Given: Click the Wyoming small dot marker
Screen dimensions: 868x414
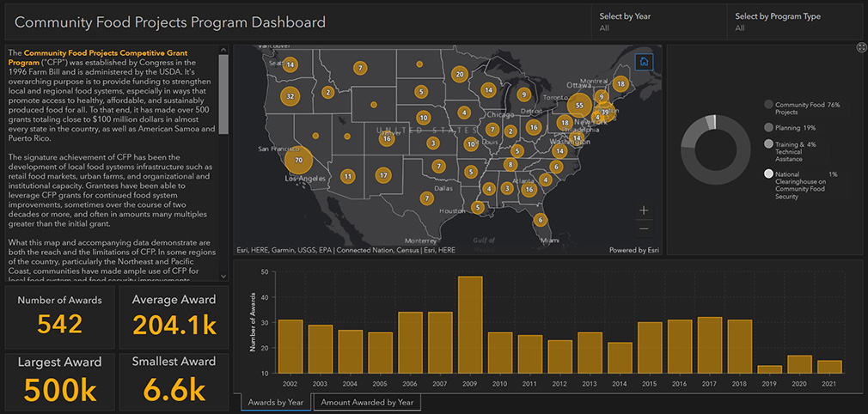Looking at the screenshot, I should tap(374, 104).
